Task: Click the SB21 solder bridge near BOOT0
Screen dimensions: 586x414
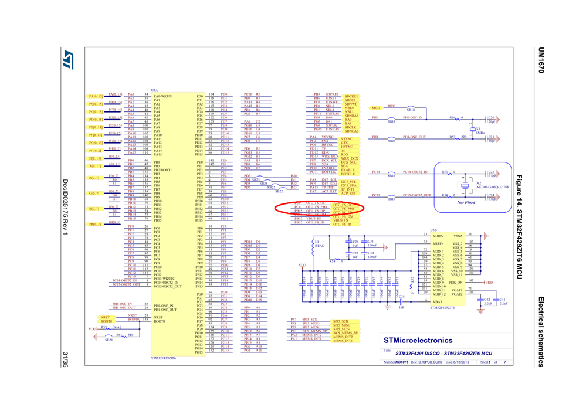Action: [x=109, y=337]
